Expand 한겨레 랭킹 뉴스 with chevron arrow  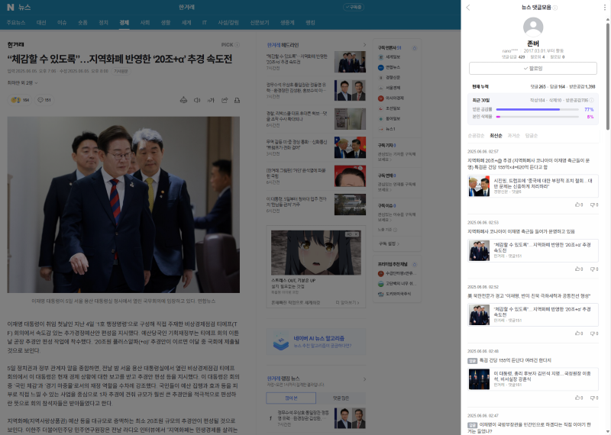coord(364,379)
